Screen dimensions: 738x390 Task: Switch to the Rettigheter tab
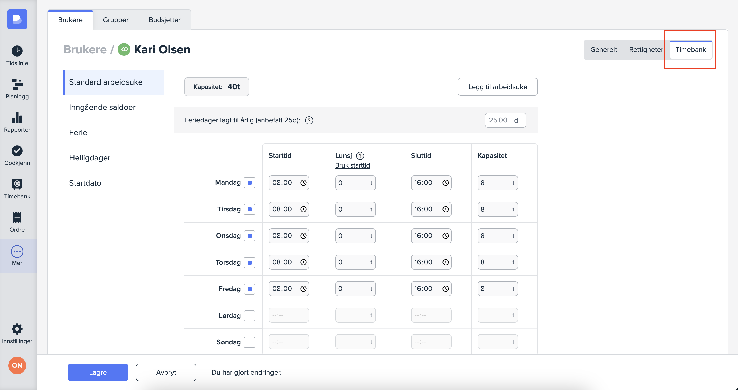(x=646, y=49)
